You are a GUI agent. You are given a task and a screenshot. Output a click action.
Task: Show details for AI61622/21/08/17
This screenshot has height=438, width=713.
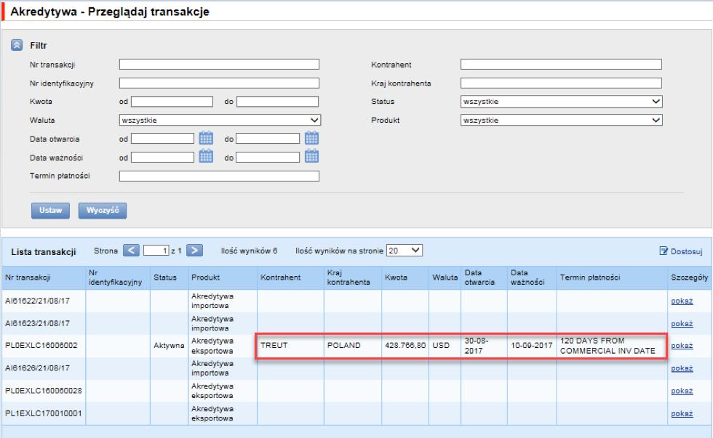(x=682, y=301)
